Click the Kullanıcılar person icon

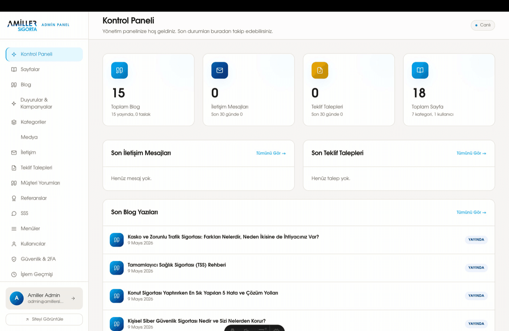(14, 244)
